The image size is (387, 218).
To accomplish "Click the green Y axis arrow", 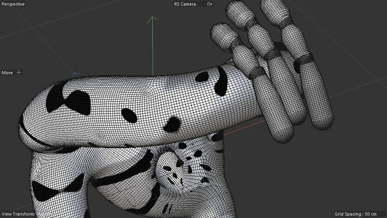I will [x=152, y=46].
